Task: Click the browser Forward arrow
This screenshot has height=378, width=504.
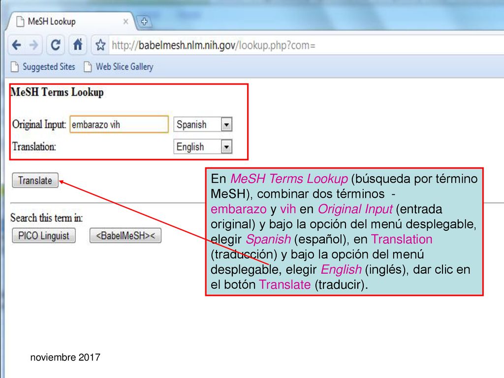Action: coord(34,45)
